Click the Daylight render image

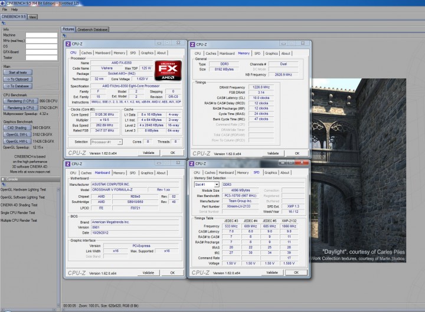[358, 170]
